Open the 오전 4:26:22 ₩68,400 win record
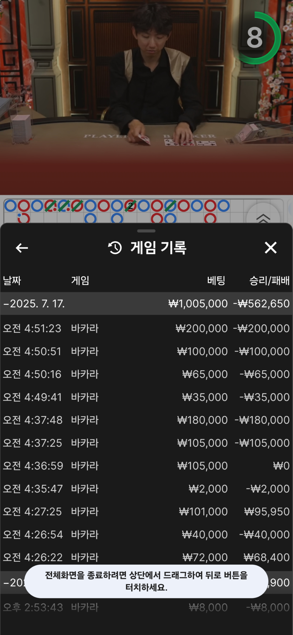This screenshot has height=635, width=293. pos(146,557)
